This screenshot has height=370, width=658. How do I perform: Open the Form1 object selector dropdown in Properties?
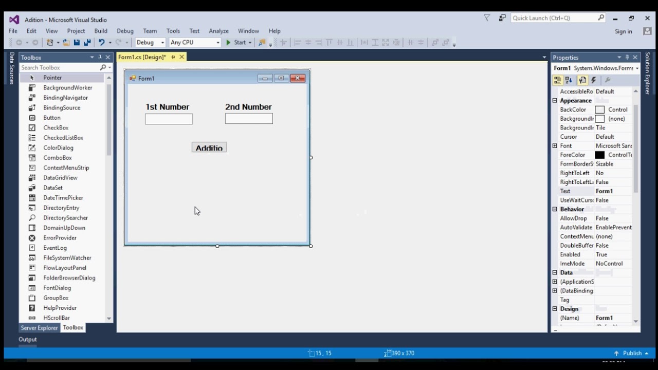coord(637,68)
